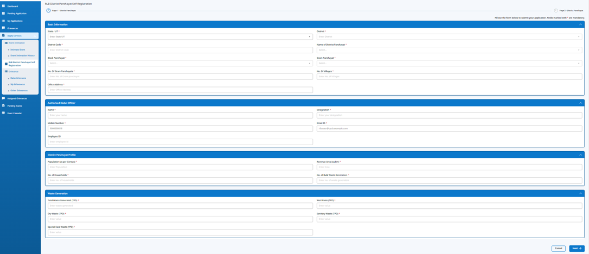
Task: Focus the Sanitary Waste (TPD) field
Action: [449, 219]
